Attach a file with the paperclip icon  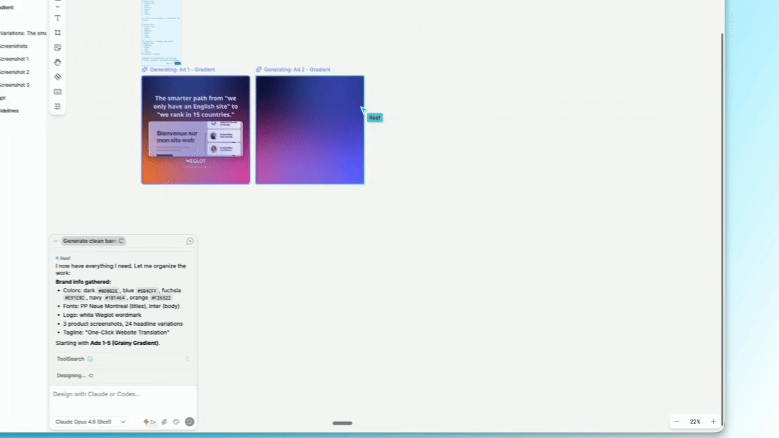(164, 422)
